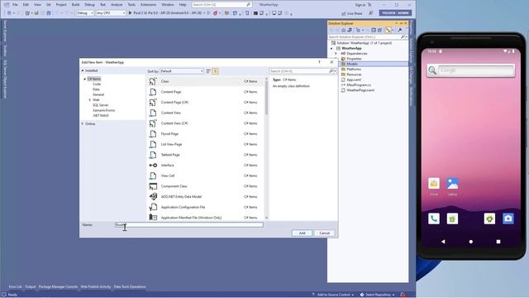529x298 pixels.
Task: Collapse the C# Items tree node
Action: pyautogui.click(x=84, y=79)
